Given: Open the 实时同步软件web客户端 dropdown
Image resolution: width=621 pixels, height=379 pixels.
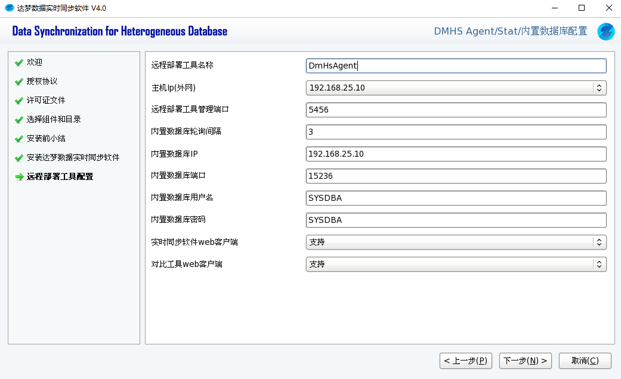Looking at the screenshot, I should [x=599, y=242].
